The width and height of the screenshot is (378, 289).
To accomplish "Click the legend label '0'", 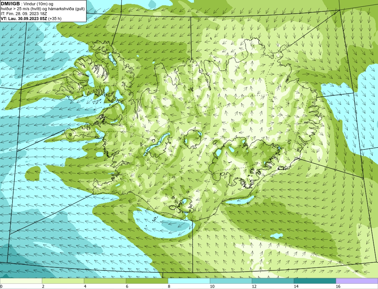I will tap(2, 286).
